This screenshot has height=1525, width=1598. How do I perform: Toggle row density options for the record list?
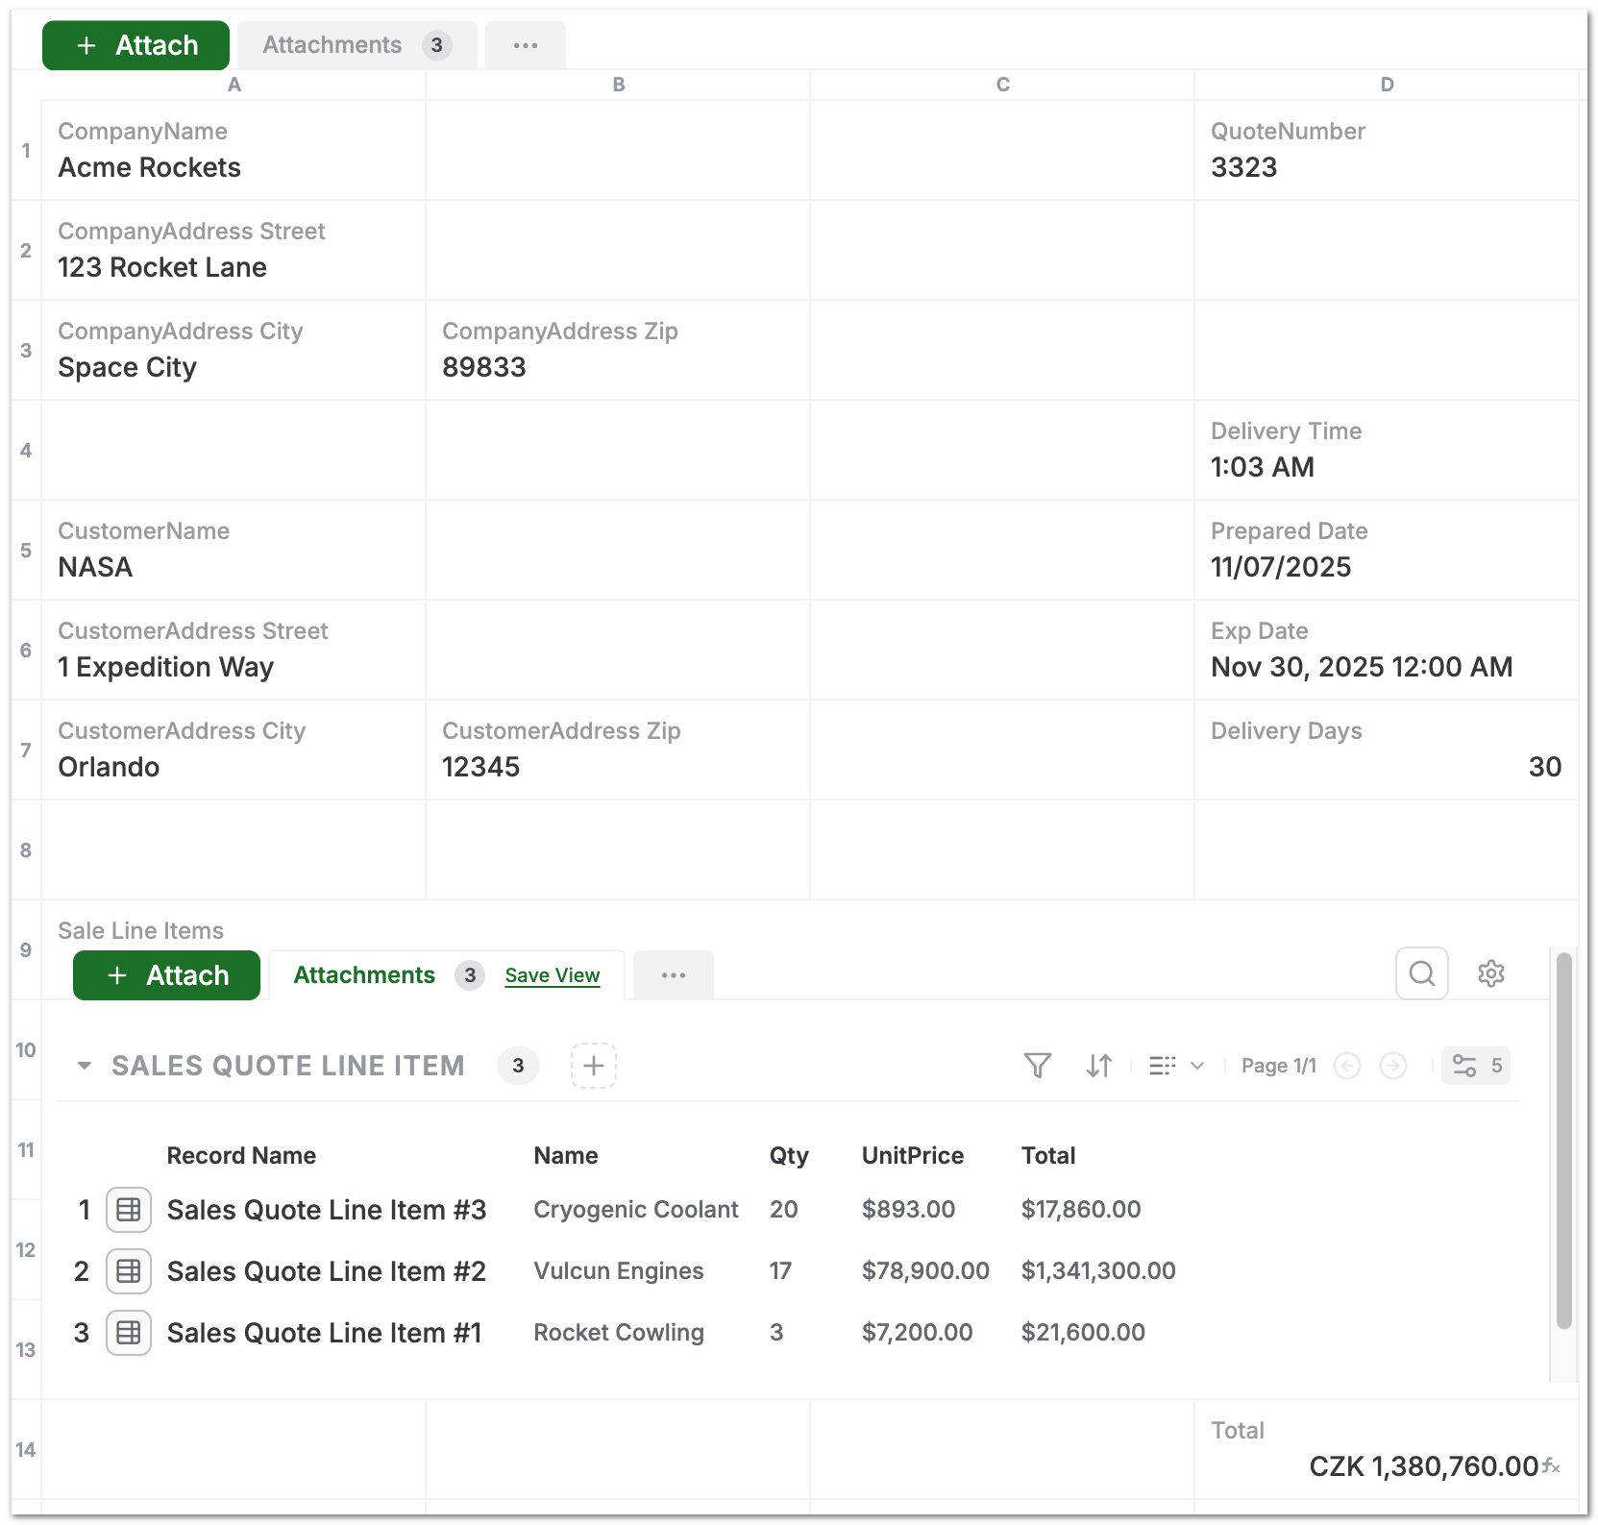[1163, 1066]
